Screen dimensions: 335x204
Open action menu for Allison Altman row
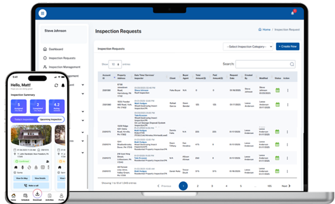coord(287,158)
